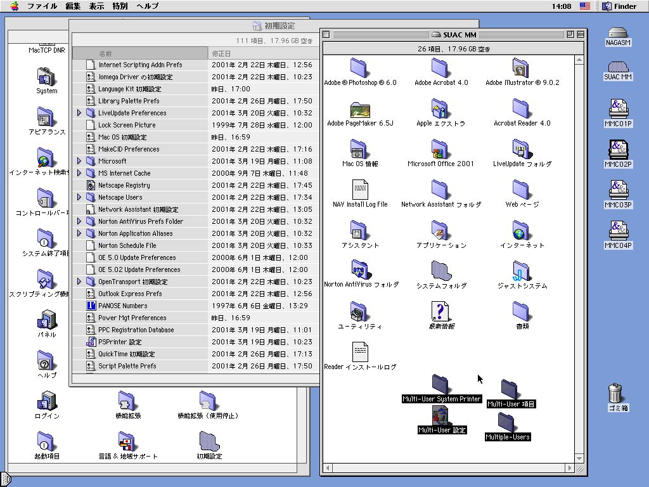Open the Norton AntiVirus folder icon
Screen dimensions: 649x487
point(359,270)
